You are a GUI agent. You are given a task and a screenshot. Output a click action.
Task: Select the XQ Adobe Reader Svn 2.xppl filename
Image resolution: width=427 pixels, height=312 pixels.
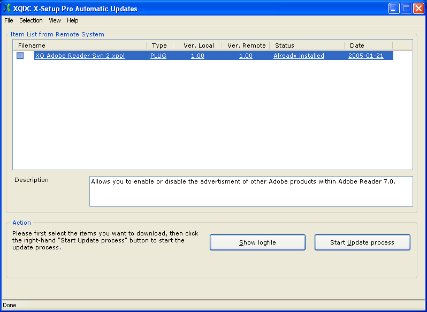[x=80, y=56]
